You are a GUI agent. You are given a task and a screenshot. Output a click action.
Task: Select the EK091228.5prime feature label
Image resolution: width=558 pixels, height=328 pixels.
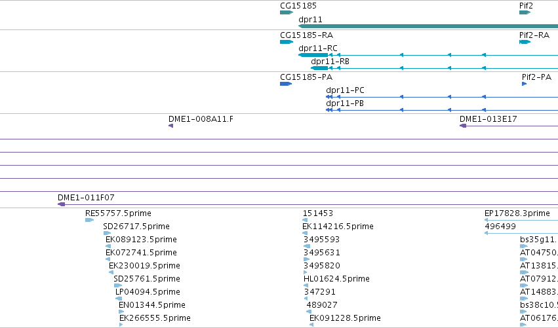point(345,318)
